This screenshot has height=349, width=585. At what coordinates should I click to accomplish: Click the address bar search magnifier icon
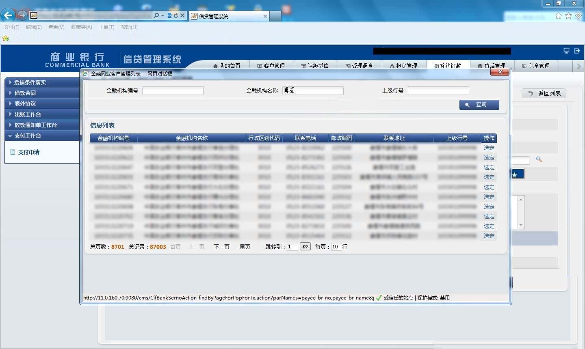[x=156, y=15]
